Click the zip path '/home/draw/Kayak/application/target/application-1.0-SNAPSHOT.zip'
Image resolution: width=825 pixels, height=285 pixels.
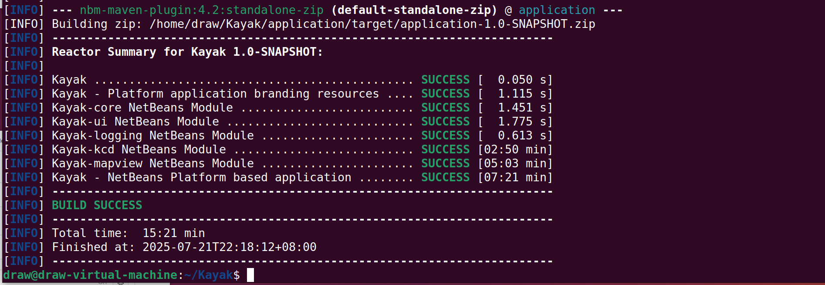click(x=372, y=24)
